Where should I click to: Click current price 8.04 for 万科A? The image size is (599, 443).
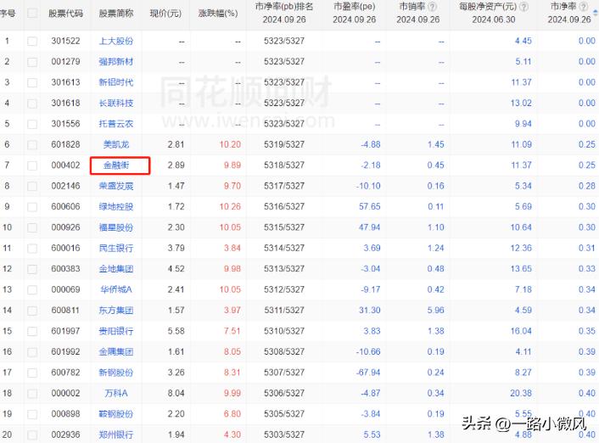176,393
